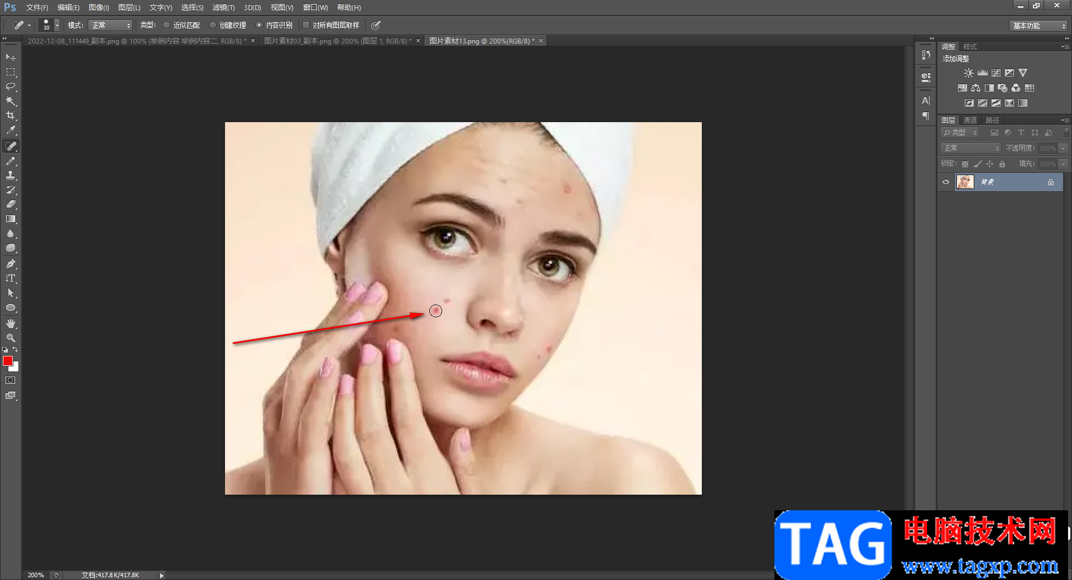Select the Eyedropper tool

11,130
